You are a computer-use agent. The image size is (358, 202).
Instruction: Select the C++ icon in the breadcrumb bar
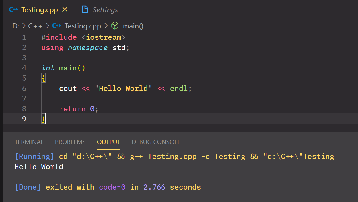(x=56, y=26)
